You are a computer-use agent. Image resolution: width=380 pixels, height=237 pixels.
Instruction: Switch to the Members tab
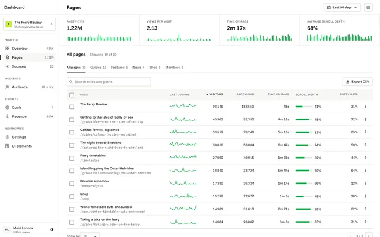[174, 68]
